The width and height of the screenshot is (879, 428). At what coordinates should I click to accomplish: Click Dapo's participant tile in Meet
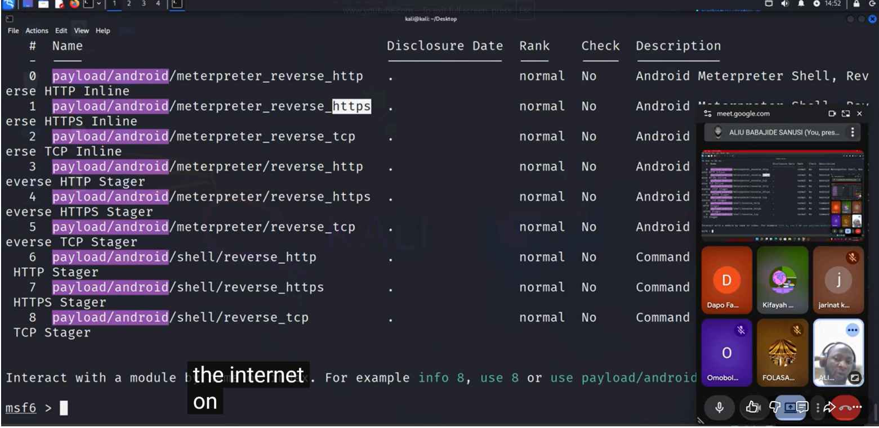[726, 279]
